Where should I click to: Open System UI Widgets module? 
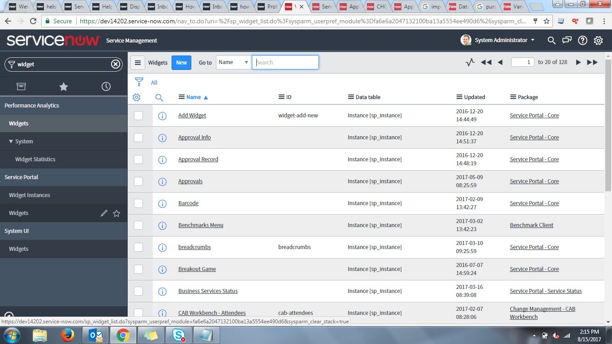64,249
